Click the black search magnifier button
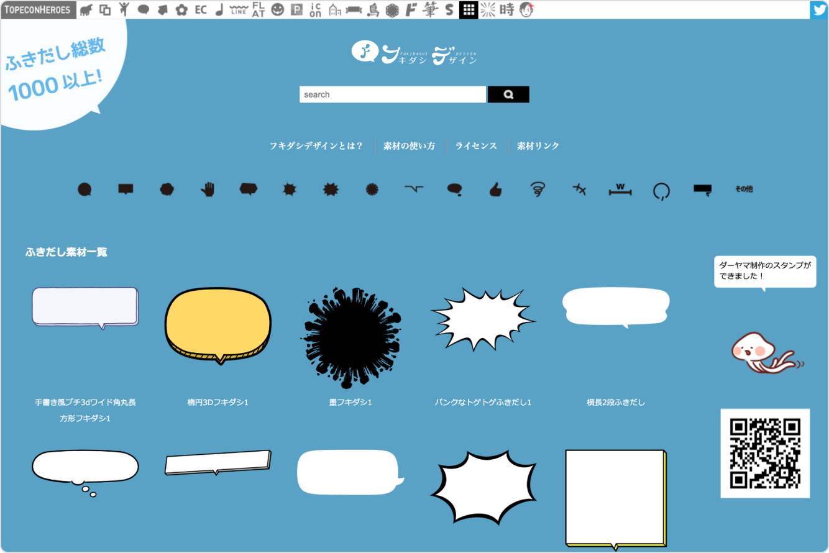This screenshot has height=553, width=829. pyautogui.click(x=508, y=94)
